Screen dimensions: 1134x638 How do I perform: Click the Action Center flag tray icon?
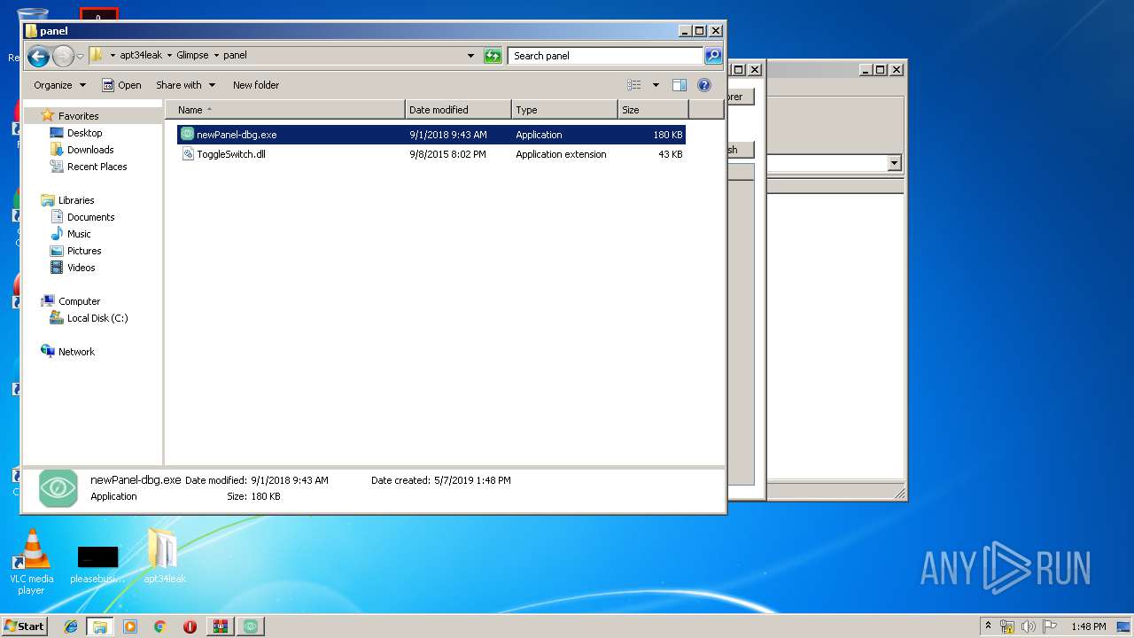(x=1050, y=626)
